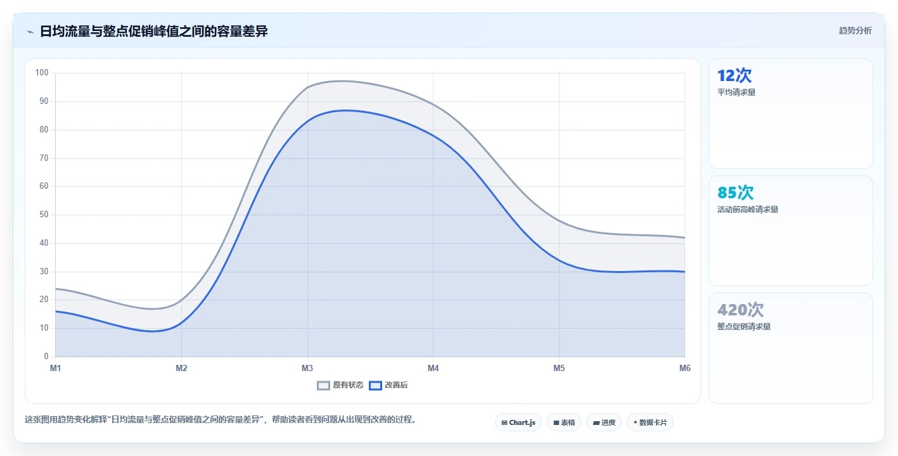898x456 pixels.
Task: Click the 100 y-axis value
Action: (42, 73)
